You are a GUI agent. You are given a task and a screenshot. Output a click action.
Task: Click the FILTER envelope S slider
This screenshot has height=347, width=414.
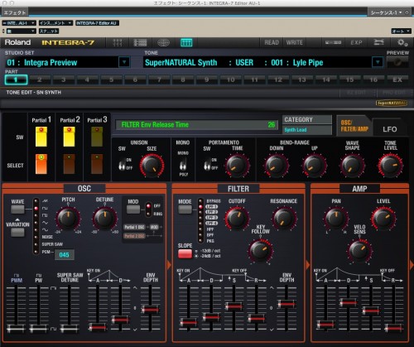(233, 306)
